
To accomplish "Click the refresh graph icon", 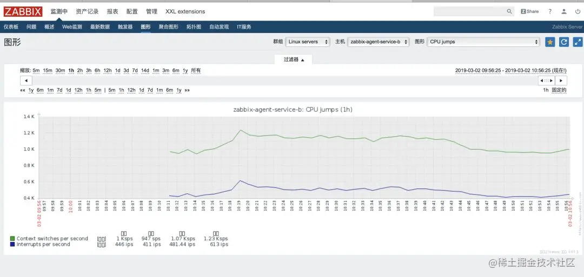I will click(564, 42).
